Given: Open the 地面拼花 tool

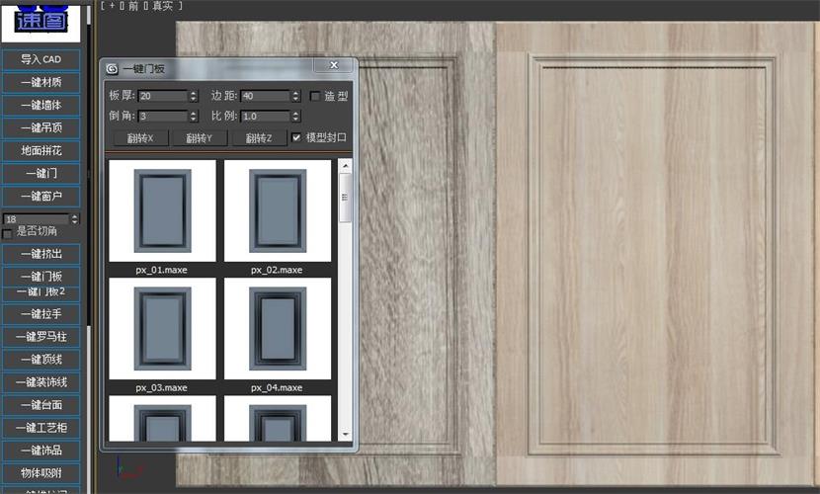Looking at the screenshot, I should [x=41, y=150].
